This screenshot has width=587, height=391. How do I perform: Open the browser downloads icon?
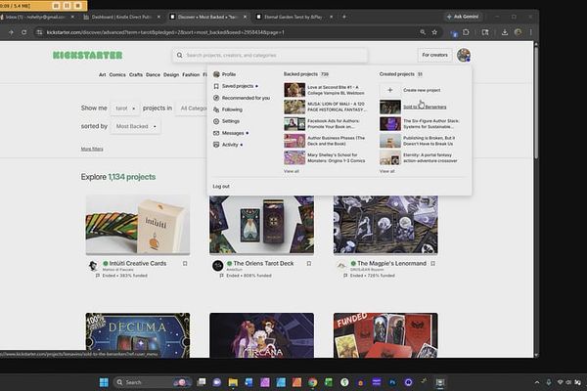pyautogui.click(x=505, y=32)
